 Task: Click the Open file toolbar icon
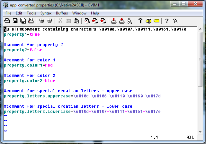[x=7, y=21]
